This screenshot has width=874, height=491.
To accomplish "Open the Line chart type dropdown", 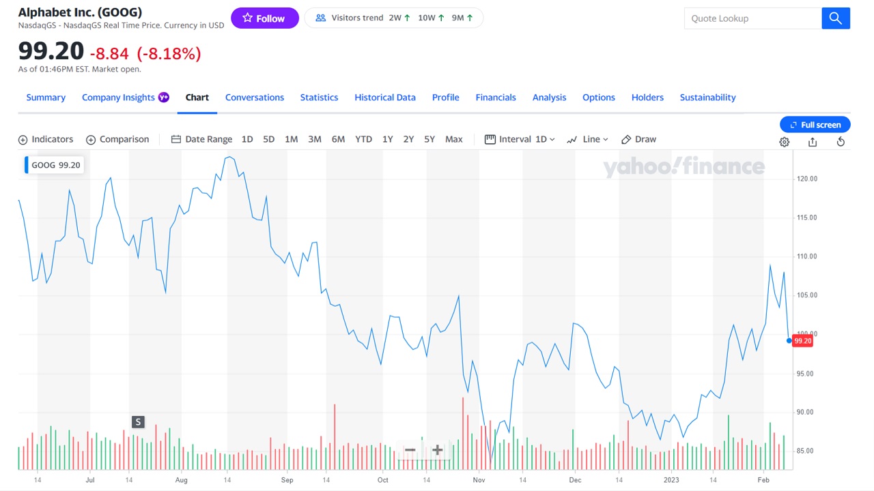I will point(587,139).
